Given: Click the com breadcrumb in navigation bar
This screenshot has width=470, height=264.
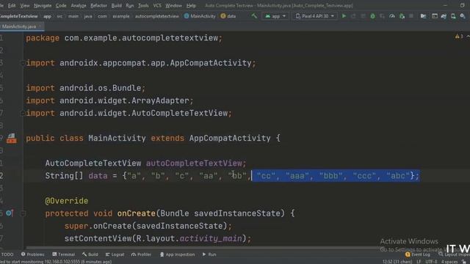Looking at the screenshot, I should coord(102,16).
